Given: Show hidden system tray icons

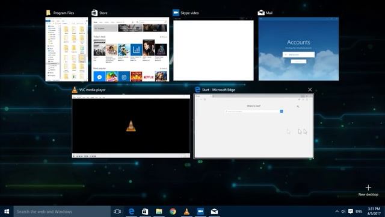Looking at the screenshot, I should click(337, 212).
